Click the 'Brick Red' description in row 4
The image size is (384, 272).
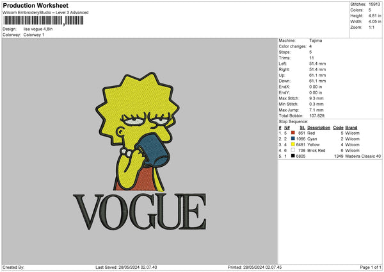point(316,151)
